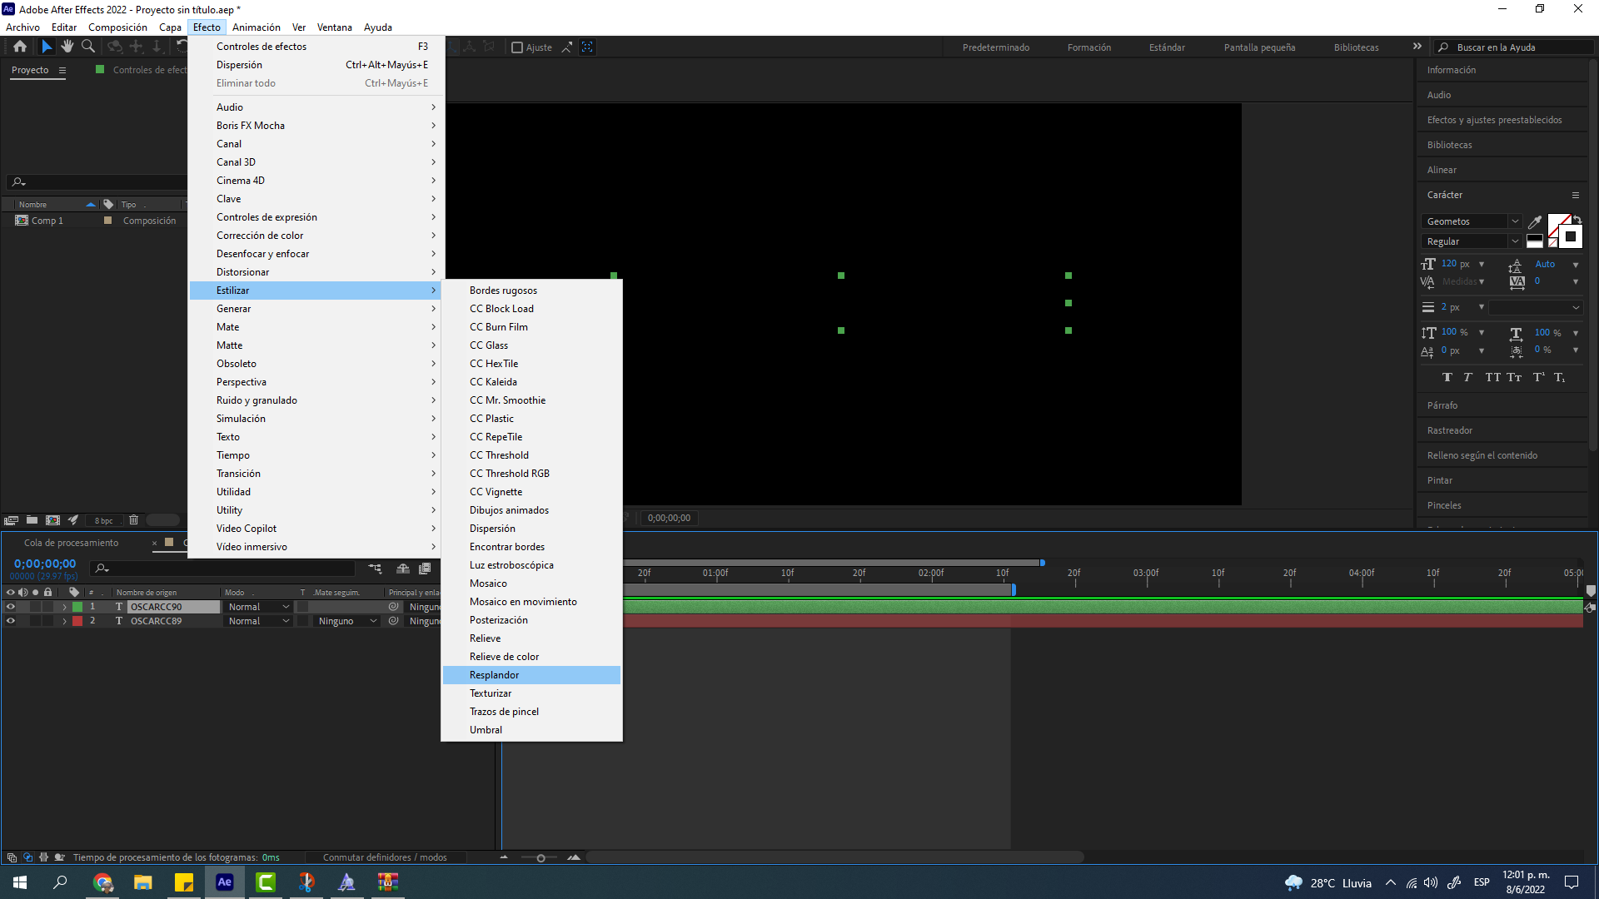The height and width of the screenshot is (899, 1599).
Task: Click the eyedropper in Carácter panel
Action: (1535, 221)
